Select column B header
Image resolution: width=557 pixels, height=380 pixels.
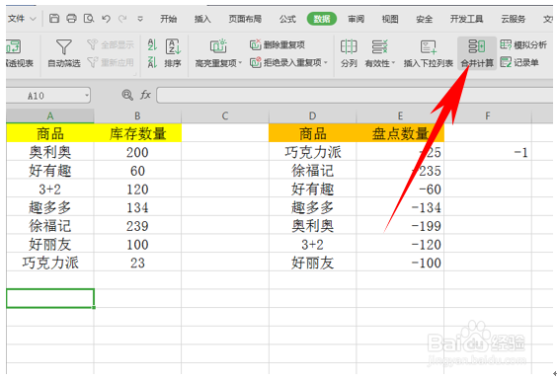pyautogui.click(x=137, y=116)
